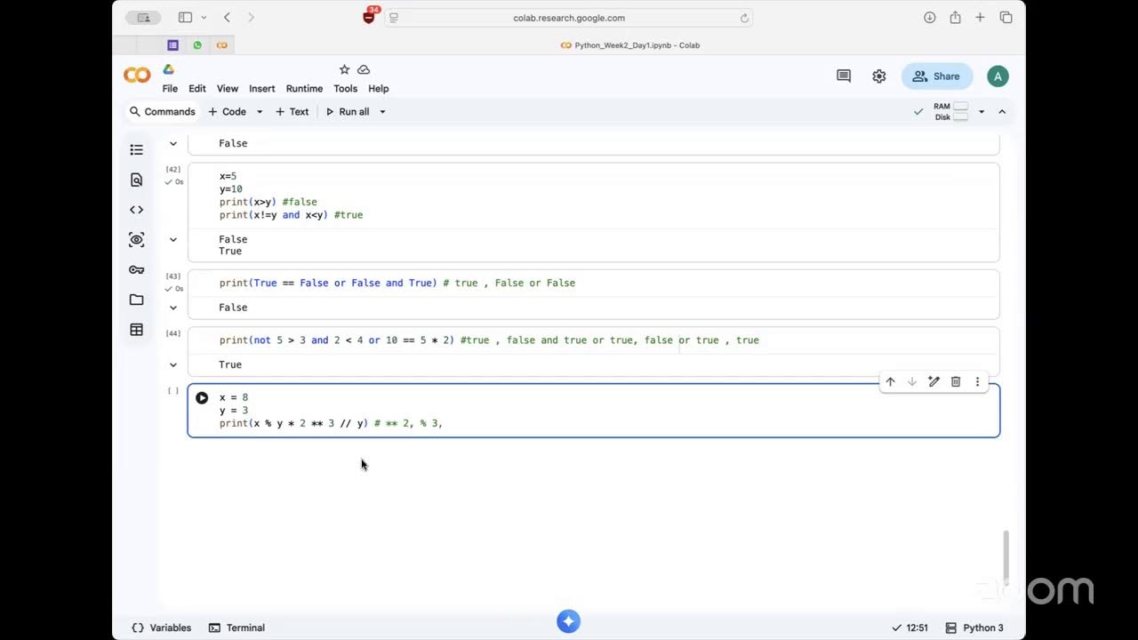Collapse the topmost False output

[x=173, y=143]
